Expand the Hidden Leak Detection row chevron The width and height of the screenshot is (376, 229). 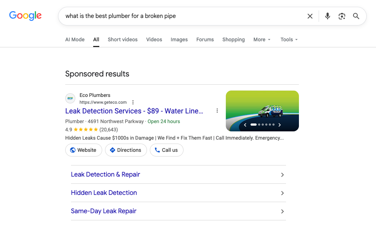pyautogui.click(x=282, y=193)
